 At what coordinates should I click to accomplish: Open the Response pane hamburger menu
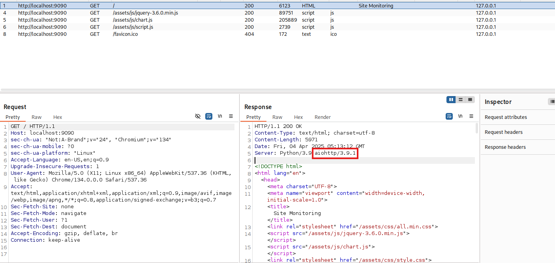click(x=471, y=117)
